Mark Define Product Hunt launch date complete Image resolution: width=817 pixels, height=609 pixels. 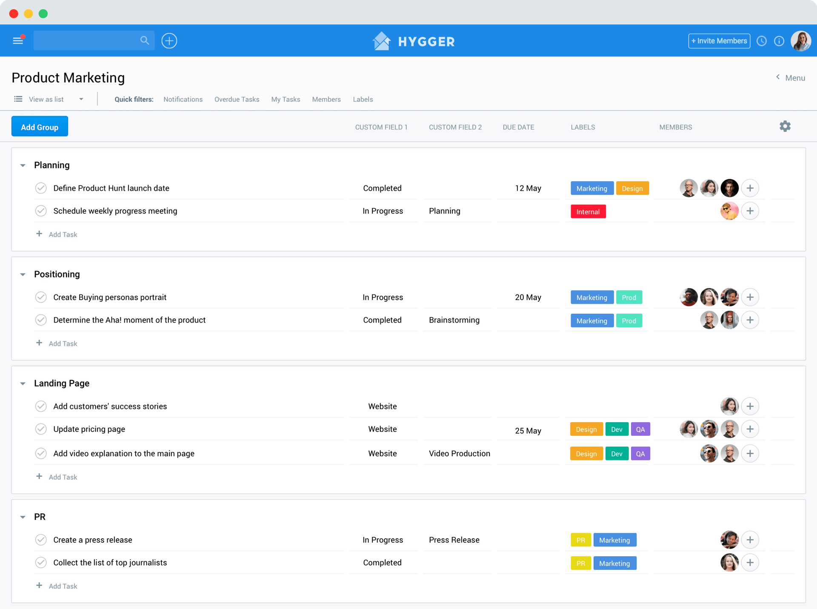[41, 188]
